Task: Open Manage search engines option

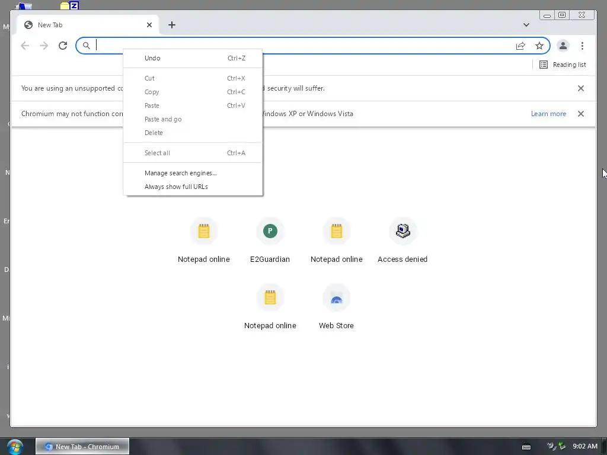Action: click(x=193, y=173)
